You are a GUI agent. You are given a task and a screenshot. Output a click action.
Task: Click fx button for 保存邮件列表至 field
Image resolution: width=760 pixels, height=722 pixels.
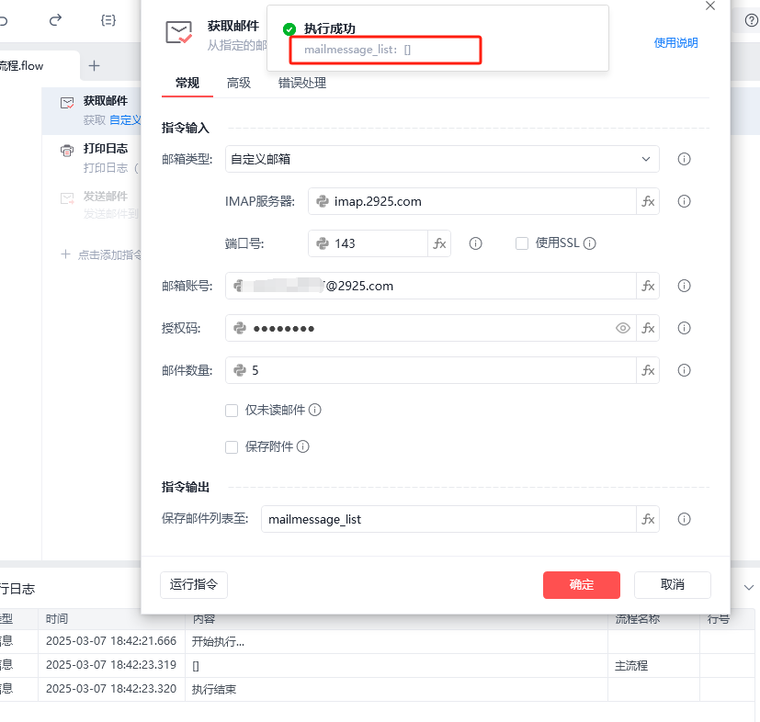point(648,519)
